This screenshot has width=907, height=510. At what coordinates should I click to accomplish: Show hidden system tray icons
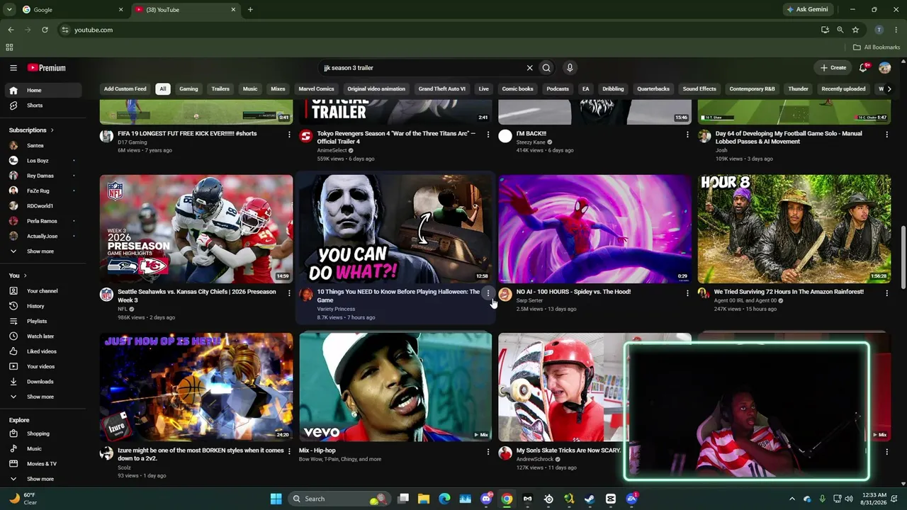pyautogui.click(x=792, y=499)
